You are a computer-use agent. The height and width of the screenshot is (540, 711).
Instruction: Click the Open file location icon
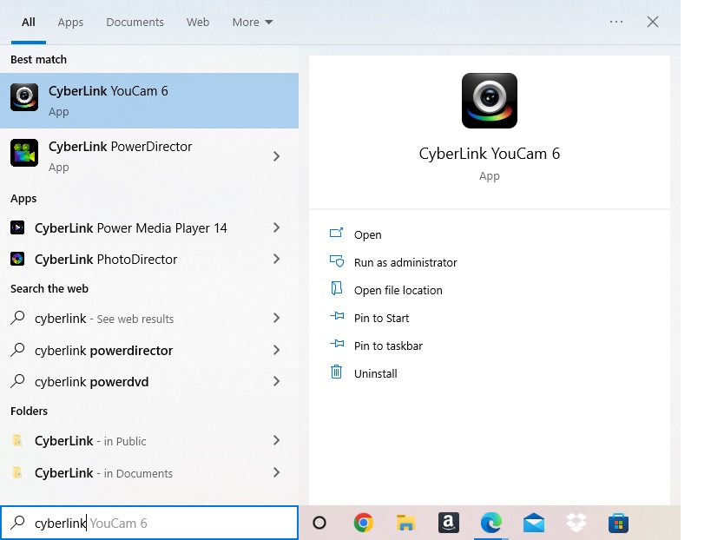coord(337,288)
